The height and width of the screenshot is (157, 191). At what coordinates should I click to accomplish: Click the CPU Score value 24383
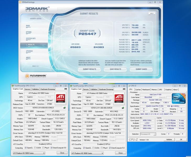pos(99,47)
